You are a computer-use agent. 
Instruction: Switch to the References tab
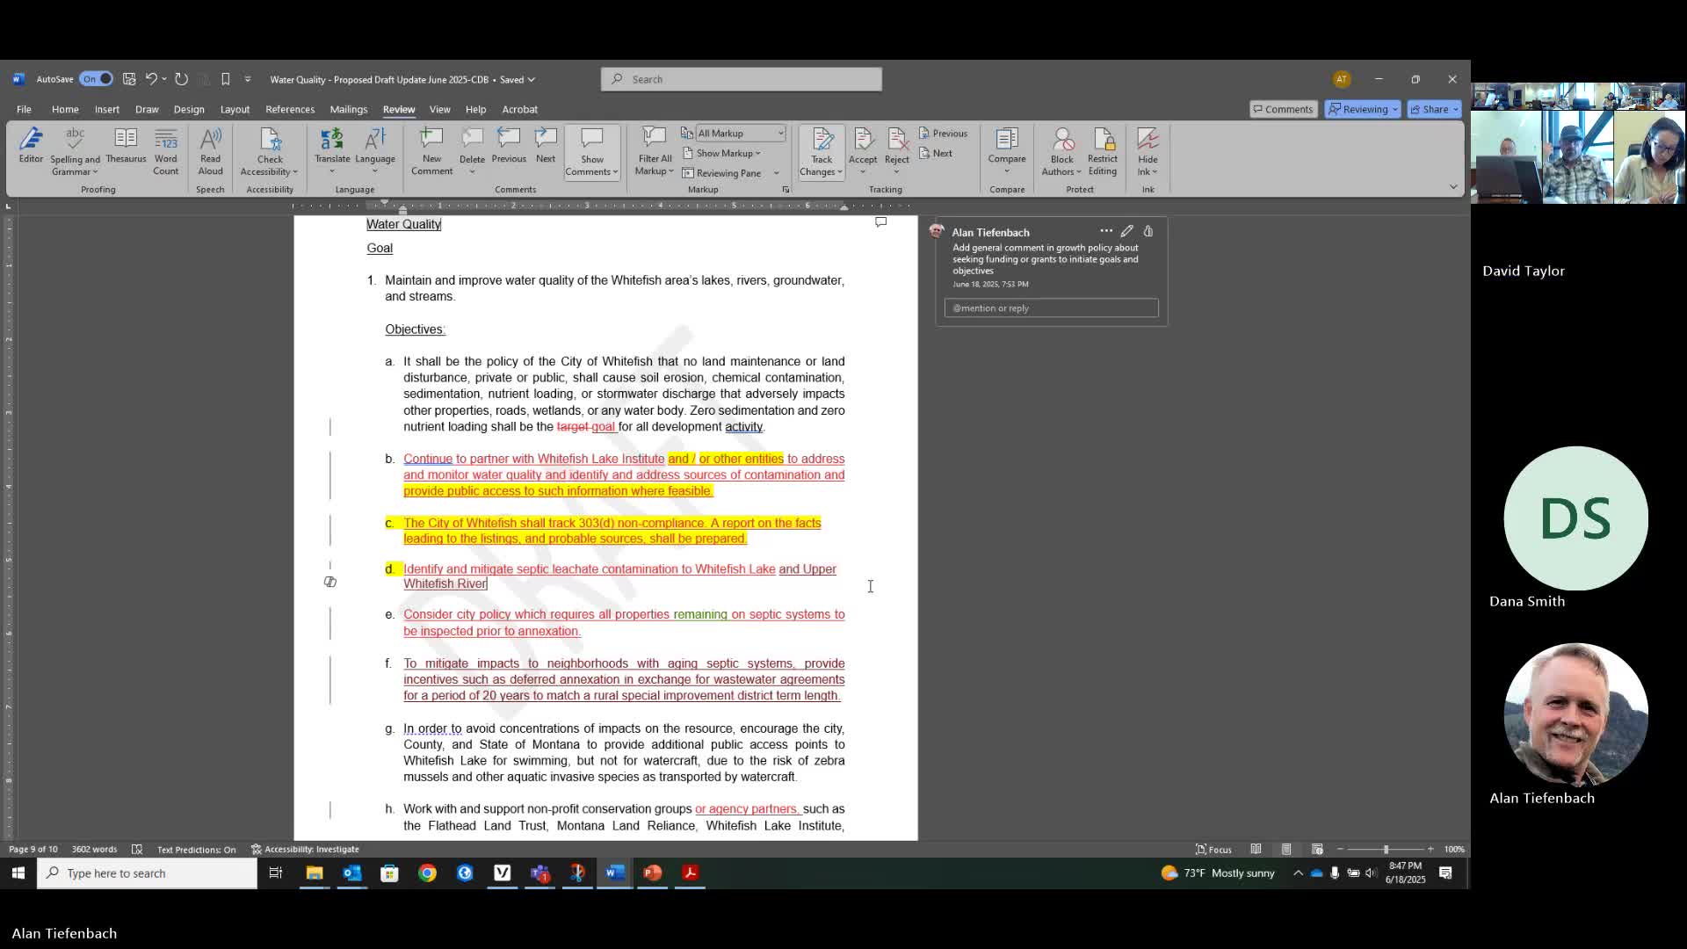[290, 109]
